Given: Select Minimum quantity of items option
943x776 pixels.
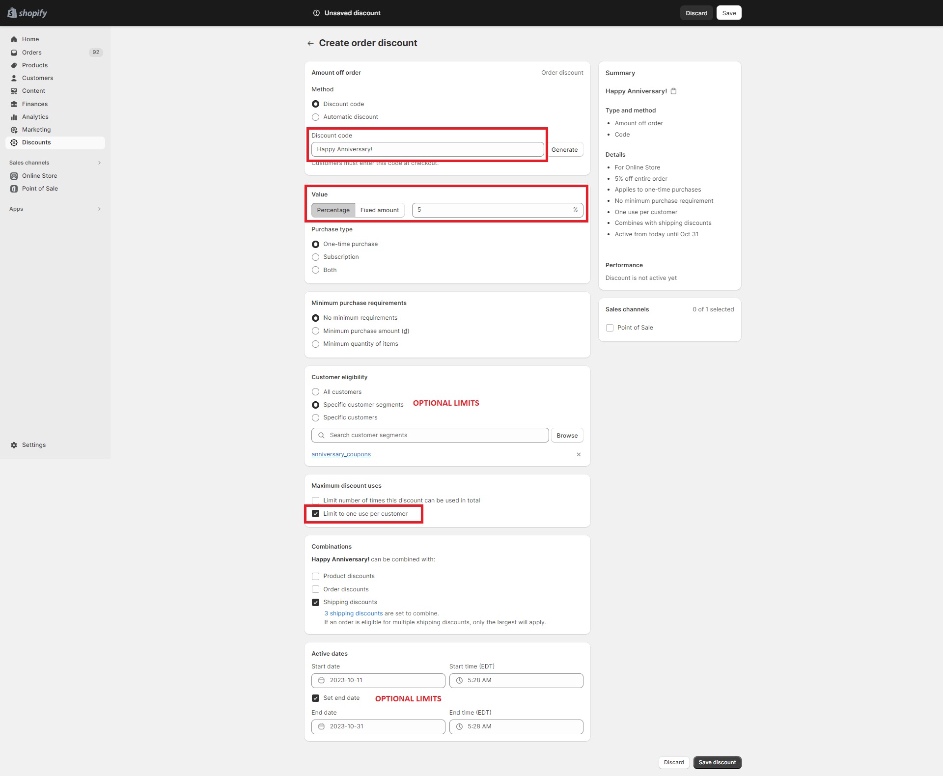Looking at the screenshot, I should 315,344.
